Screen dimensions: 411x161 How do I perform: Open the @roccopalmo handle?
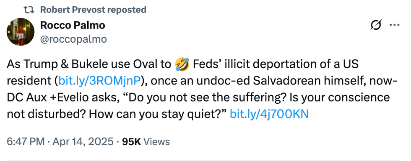[x=74, y=39]
